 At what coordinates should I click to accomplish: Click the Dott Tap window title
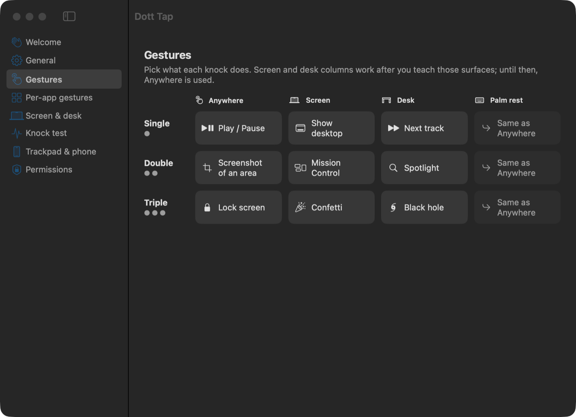click(x=154, y=16)
